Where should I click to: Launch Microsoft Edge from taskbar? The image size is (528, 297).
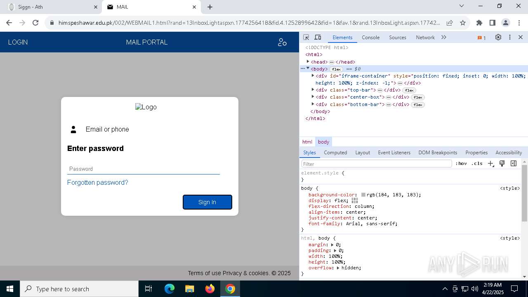coord(170,289)
